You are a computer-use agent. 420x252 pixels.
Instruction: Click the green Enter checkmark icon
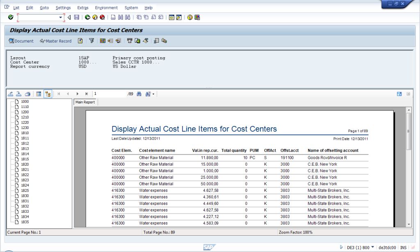coord(11,17)
